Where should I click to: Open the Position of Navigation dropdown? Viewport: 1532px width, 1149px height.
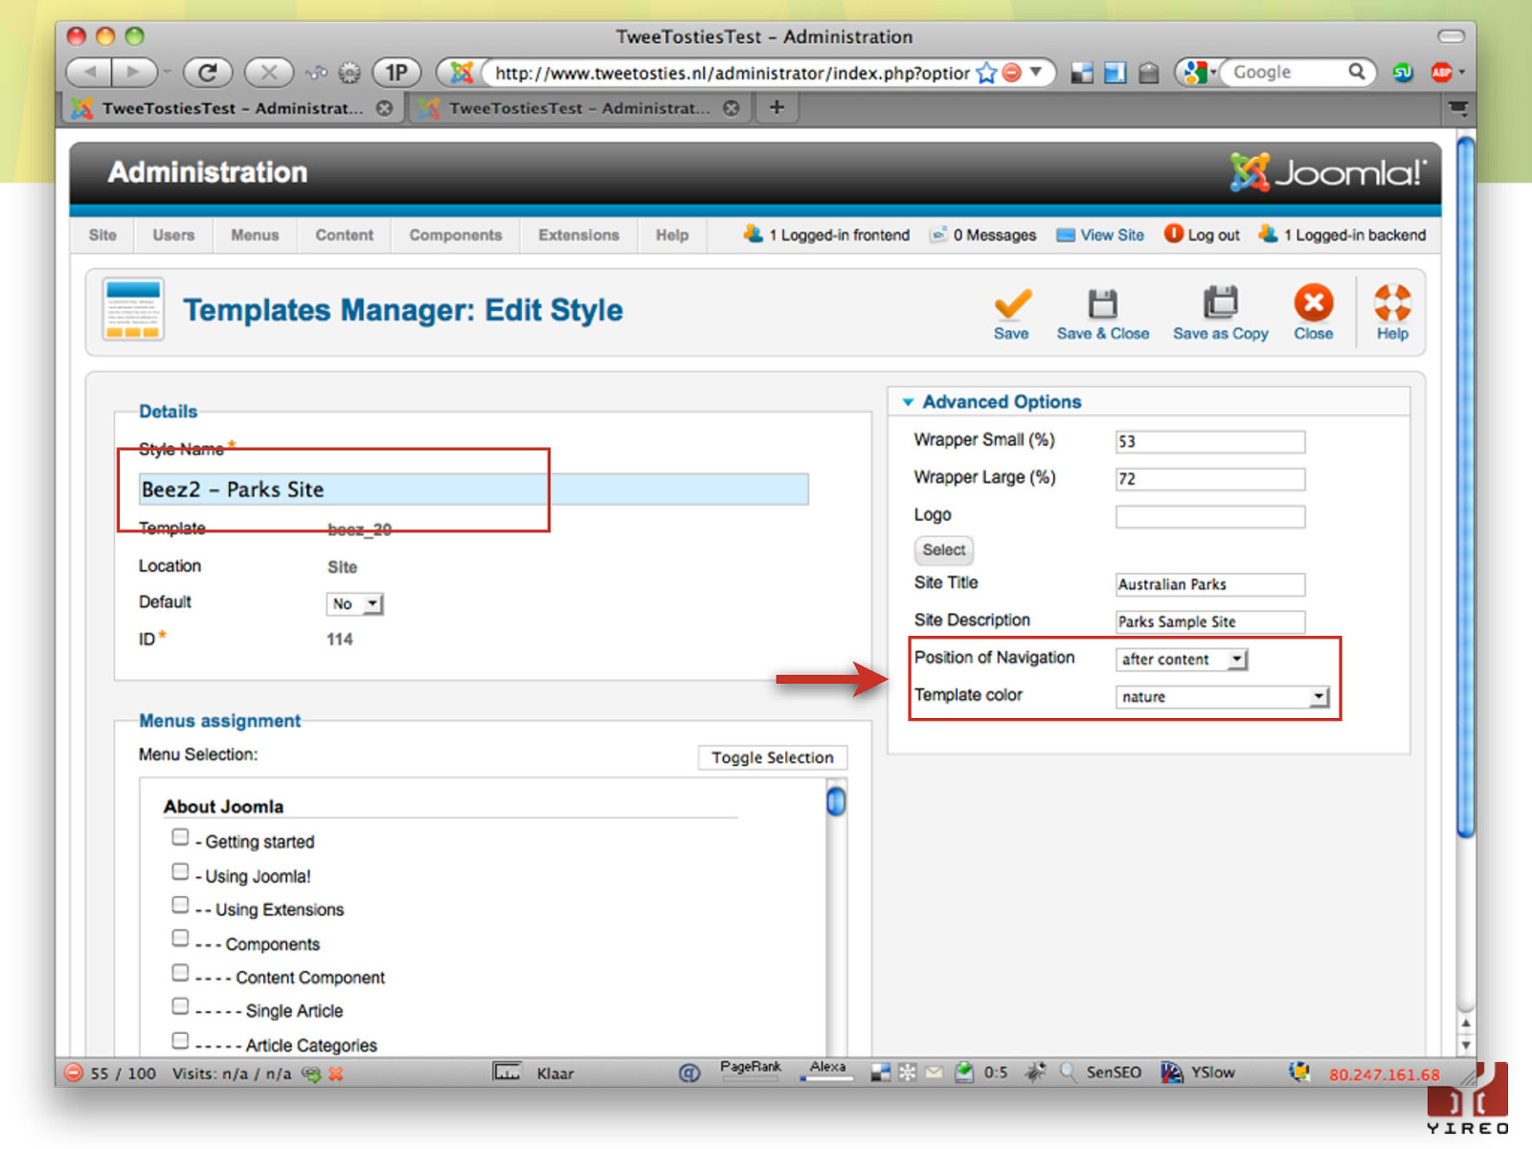pos(1182,660)
